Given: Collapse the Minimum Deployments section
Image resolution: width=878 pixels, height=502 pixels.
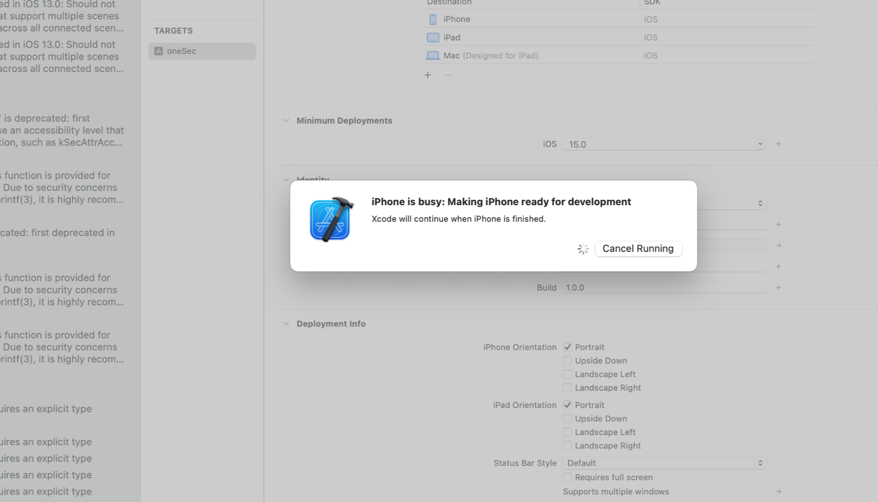Looking at the screenshot, I should pyautogui.click(x=286, y=121).
